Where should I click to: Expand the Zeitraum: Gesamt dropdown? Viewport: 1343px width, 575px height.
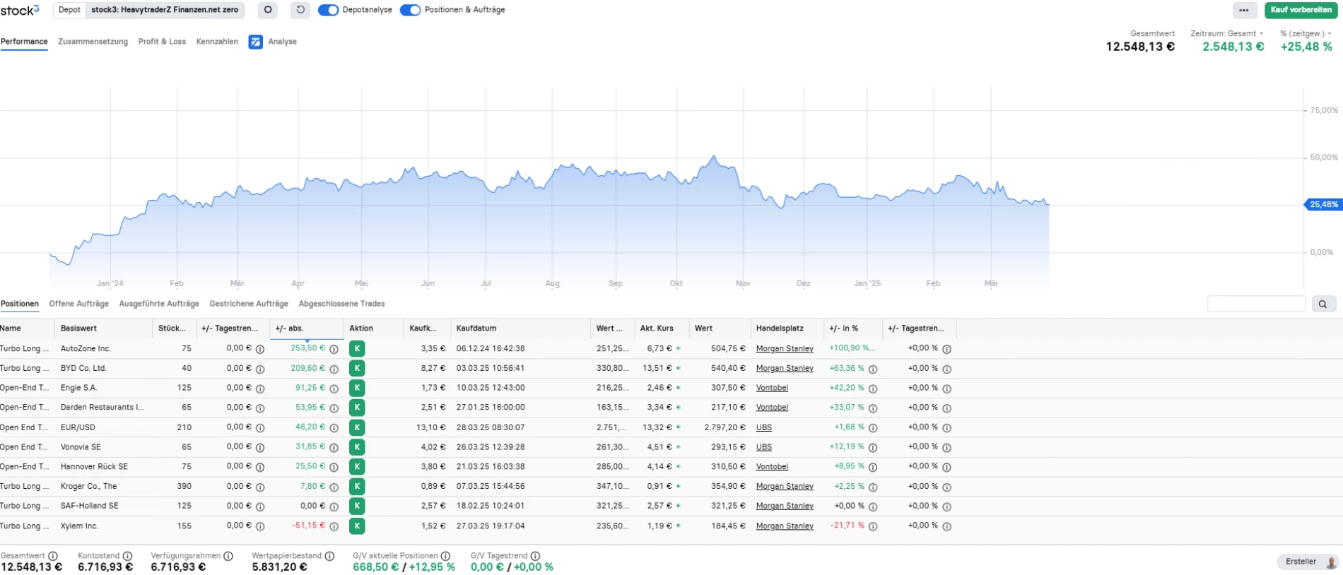click(x=1226, y=33)
